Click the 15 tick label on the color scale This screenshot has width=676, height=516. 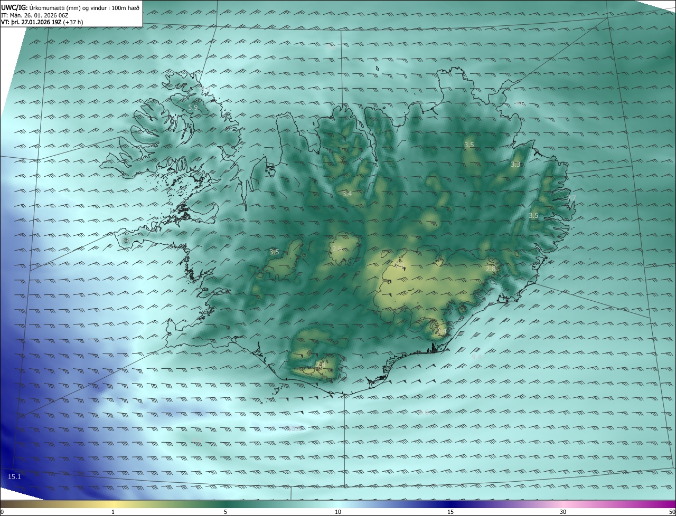pos(450,512)
